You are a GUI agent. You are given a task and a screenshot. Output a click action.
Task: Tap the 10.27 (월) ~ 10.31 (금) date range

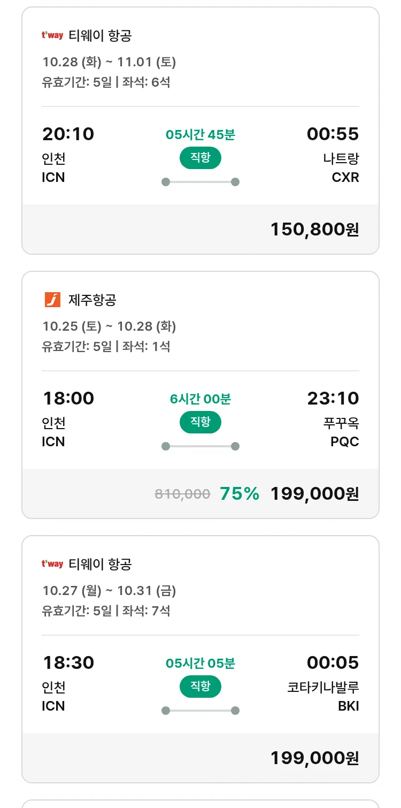tap(109, 591)
